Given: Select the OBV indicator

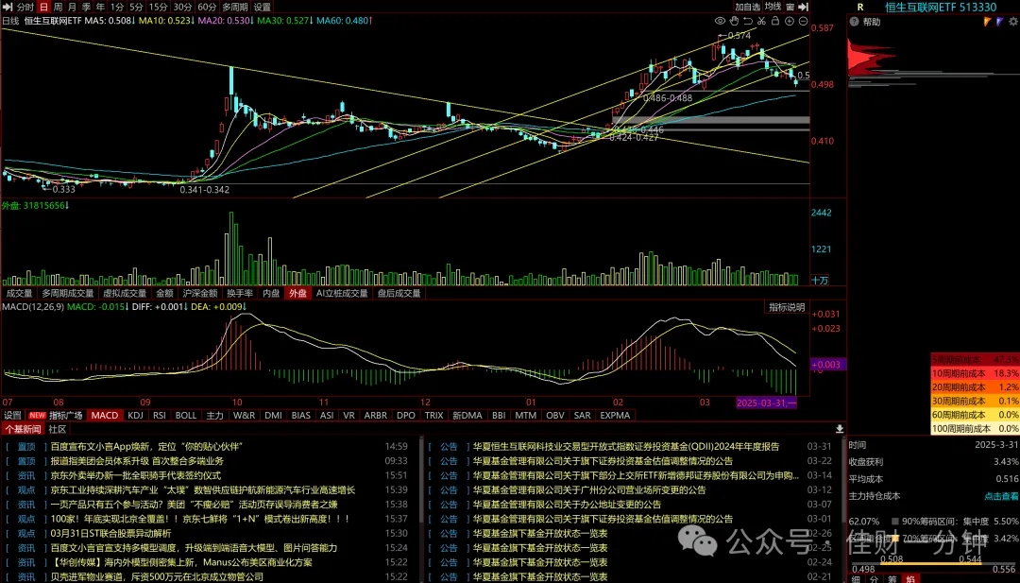Looking at the screenshot, I should pyautogui.click(x=555, y=415).
